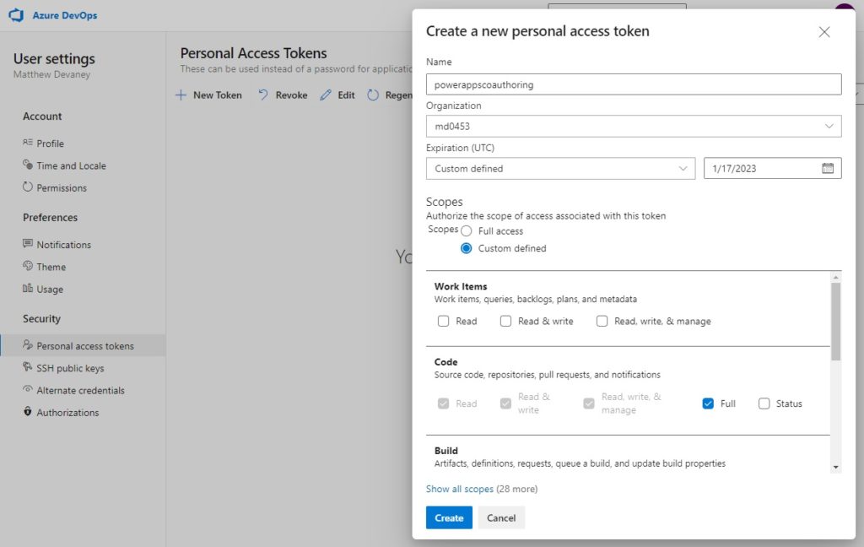Open the Organization dropdown md0453
Image resolution: width=864 pixels, height=547 pixels.
[634, 127]
